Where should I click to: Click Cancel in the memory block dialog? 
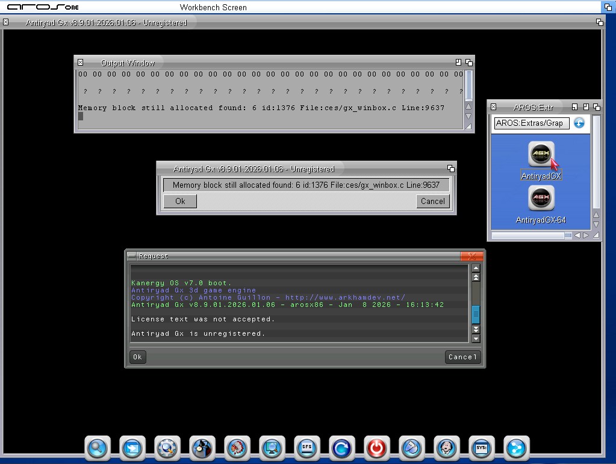[x=432, y=202]
